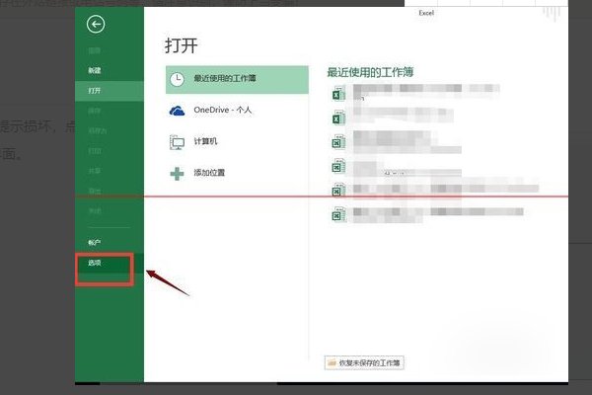Click the 打开 page title
This screenshot has height=395, width=592.
coord(182,45)
